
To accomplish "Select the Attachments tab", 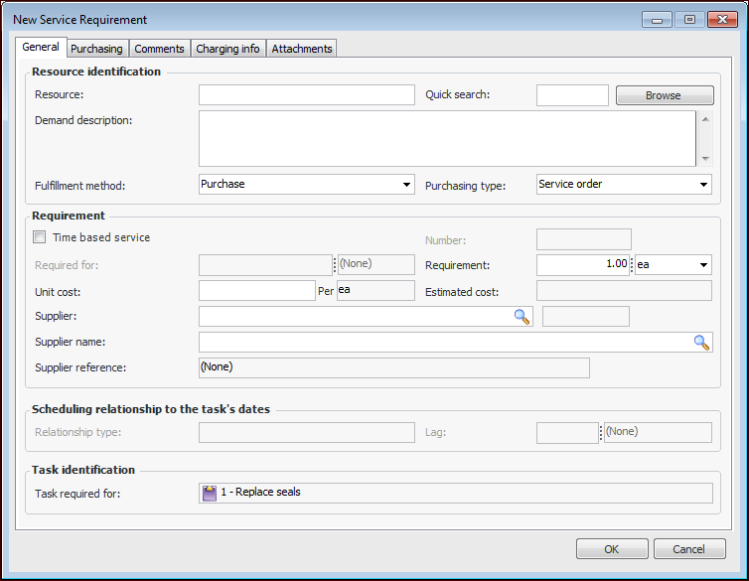I will (302, 49).
